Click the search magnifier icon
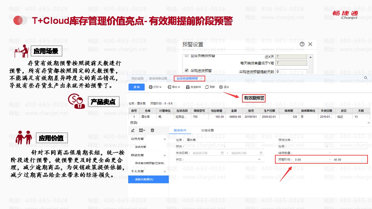This screenshot has height=209, width=372. [x=366, y=78]
